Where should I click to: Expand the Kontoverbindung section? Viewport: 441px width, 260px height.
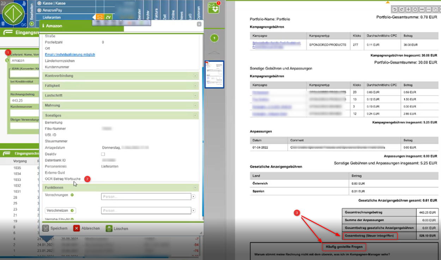tap(120, 76)
